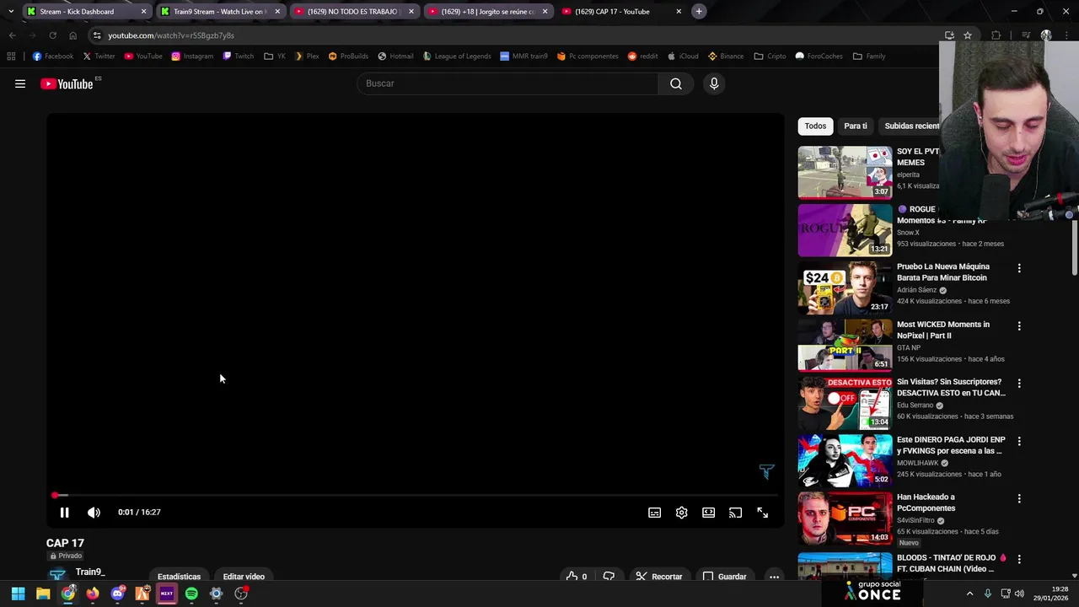Viewport: 1079px width, 607px height.
Task: Open the SOY EL PVT video thumbnail
Action: (x=845, y=173)
